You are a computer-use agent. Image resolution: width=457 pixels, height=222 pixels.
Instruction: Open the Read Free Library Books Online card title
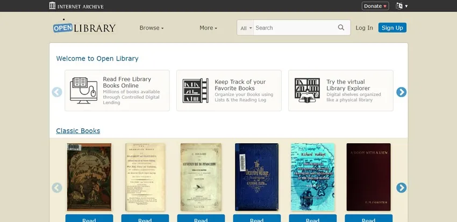point(127,82)
